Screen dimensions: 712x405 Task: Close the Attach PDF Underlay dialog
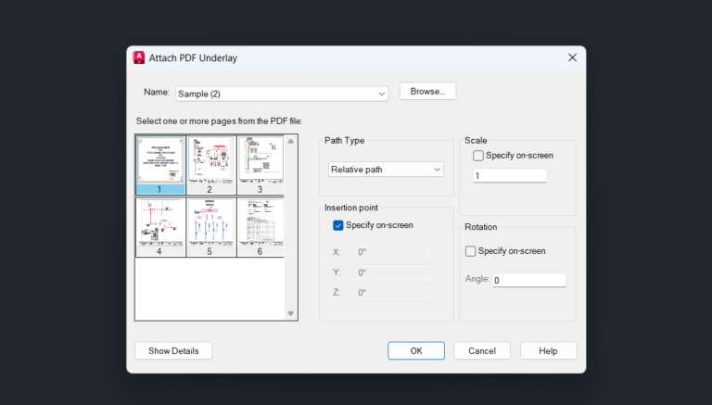tap(572, 57)
